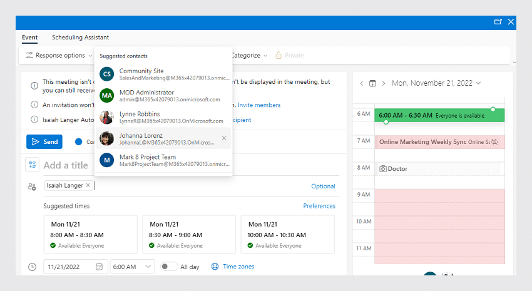The height and width of the screenshot is (291, 532).
Task: Select Mark 8 Project Team contact
Action: [x=163, y=160]
